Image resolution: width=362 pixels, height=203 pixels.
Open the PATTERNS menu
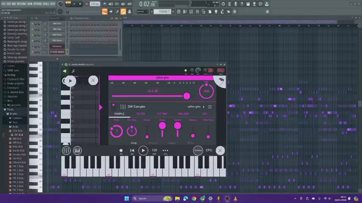[x=21, y=4]
